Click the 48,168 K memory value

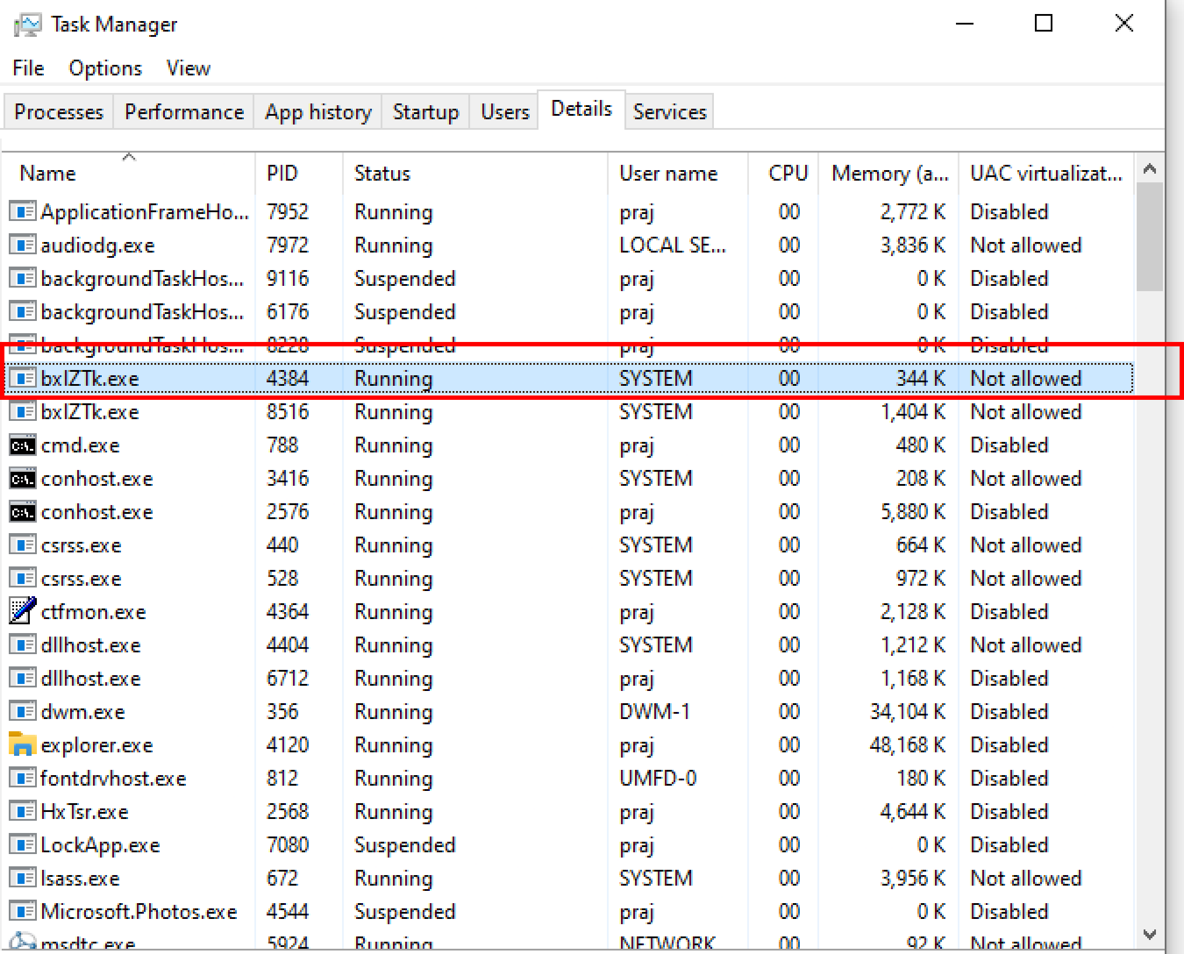[907, 745]
